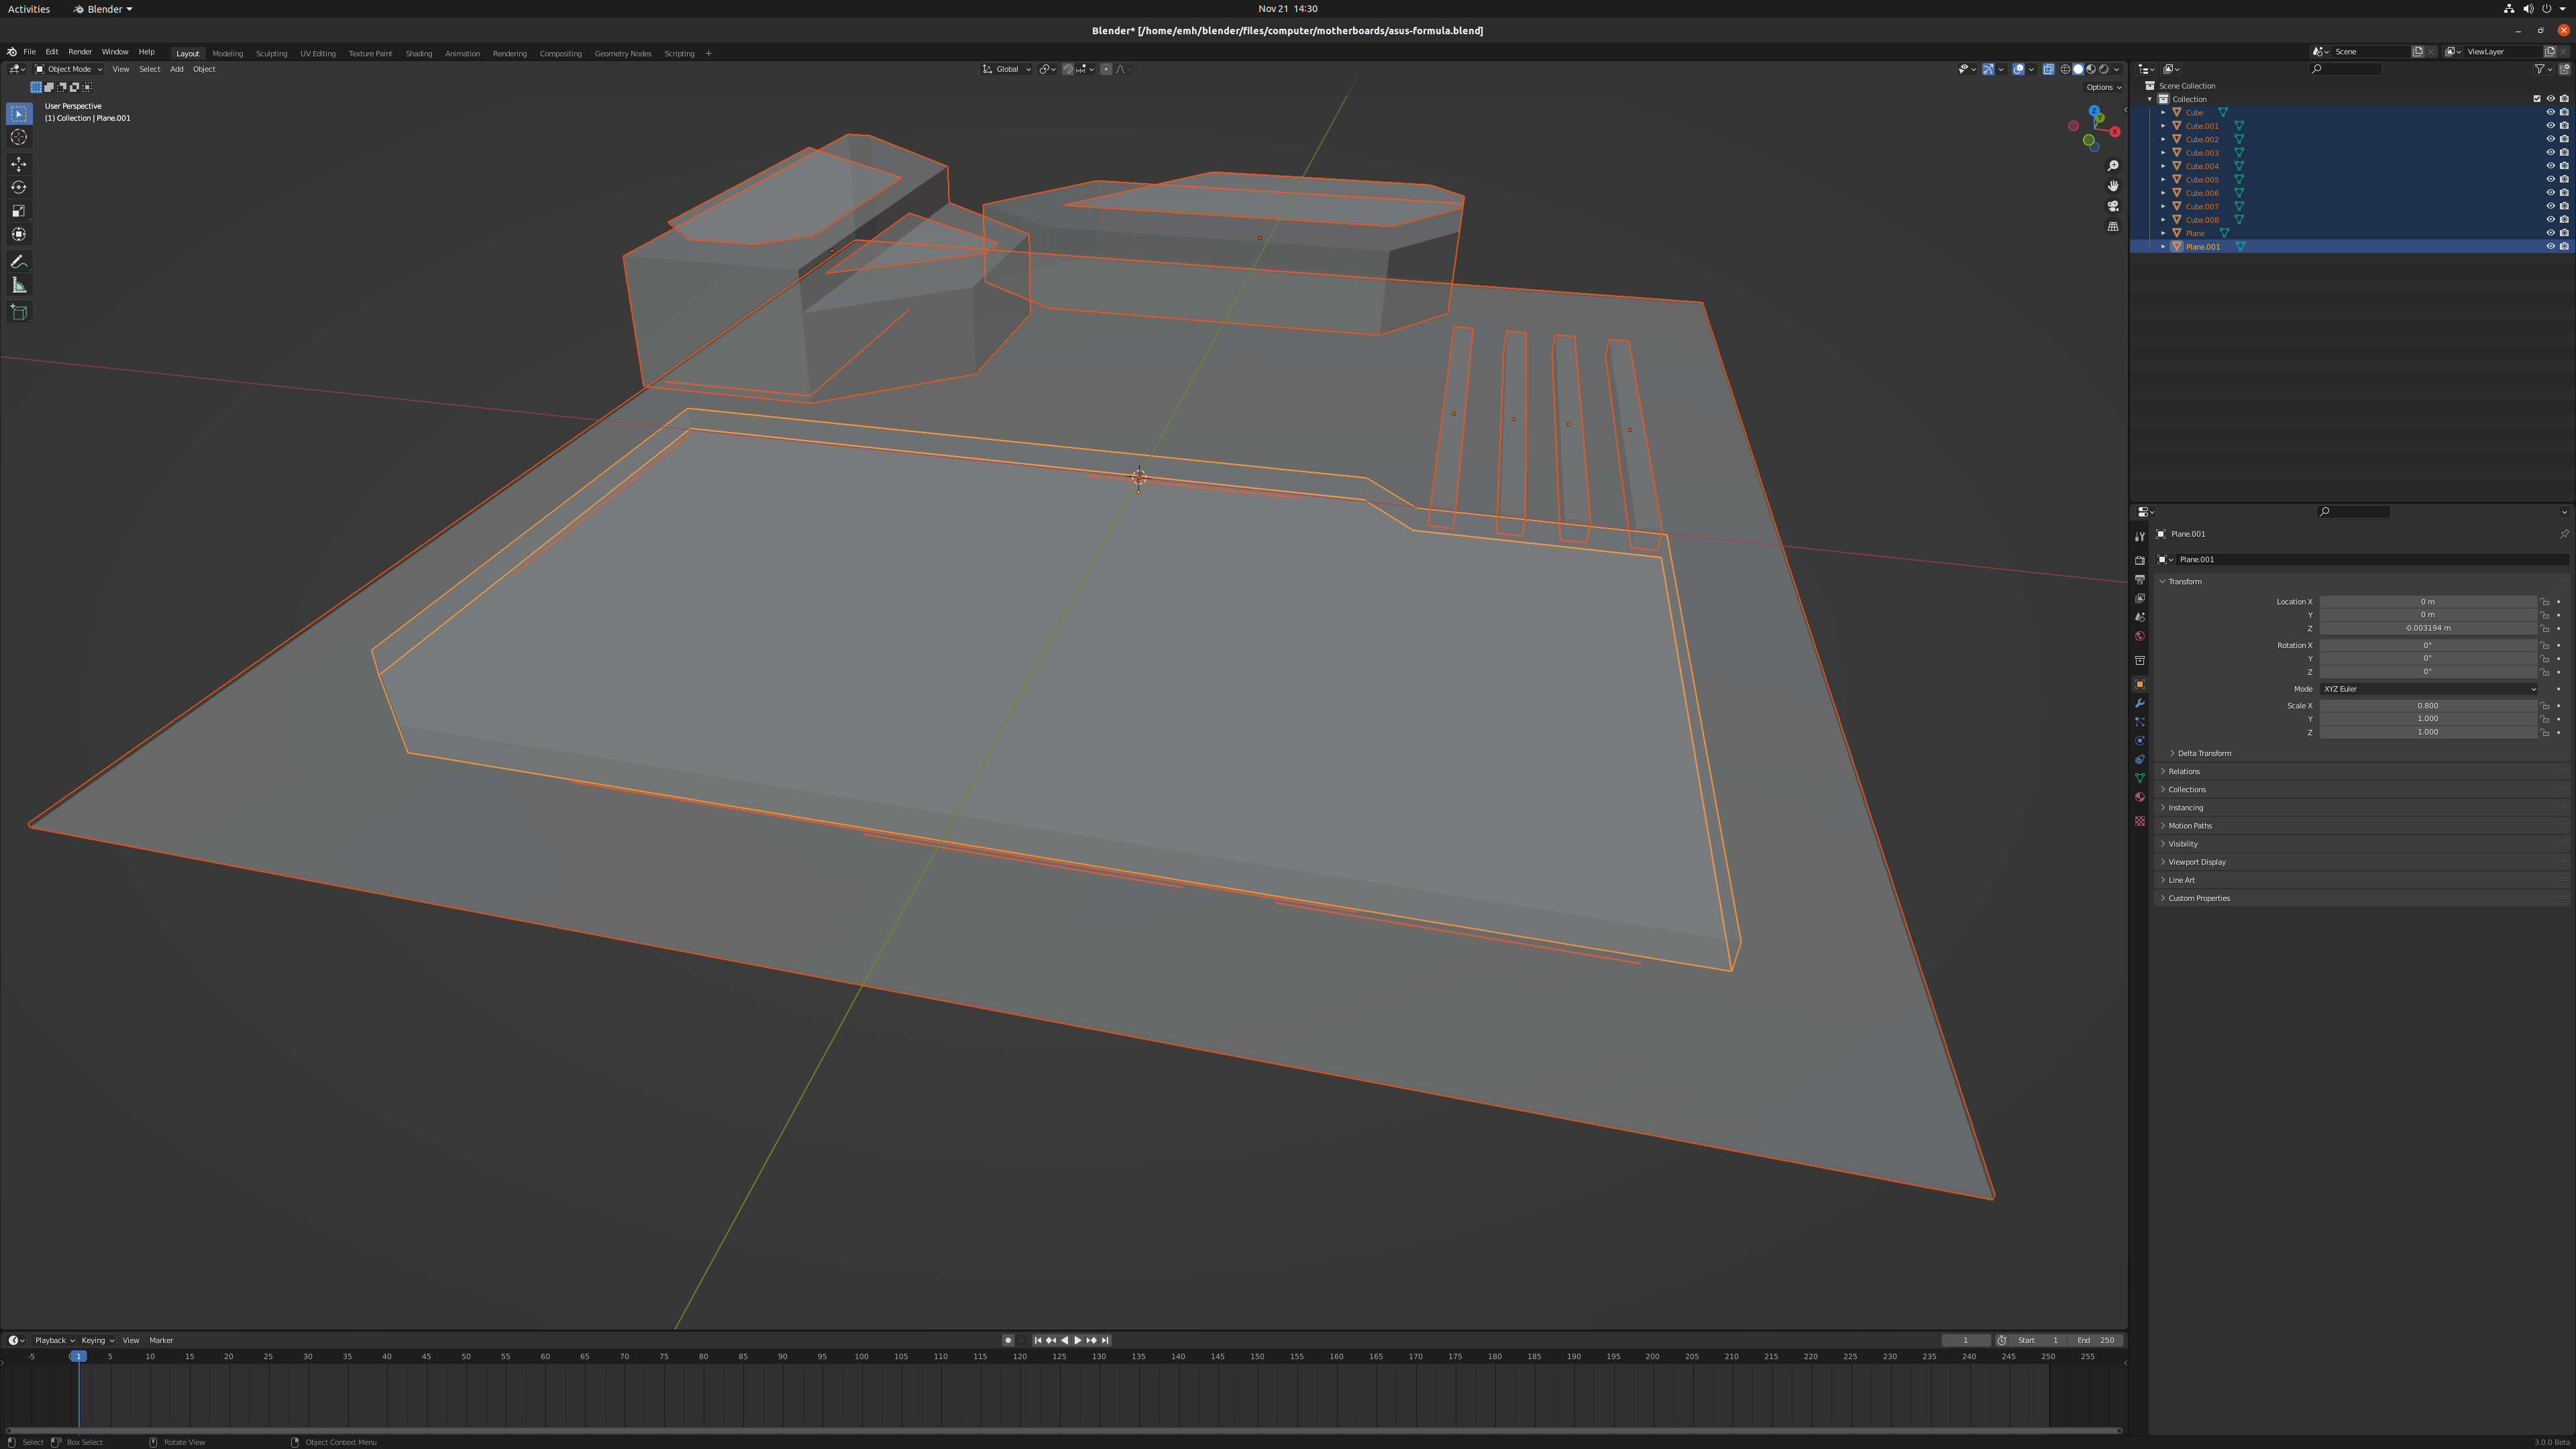The width and height of the screenshot is (2576, 1449).
Task: Switch to Rendered shading mode
Action: tap(2104, 69)
